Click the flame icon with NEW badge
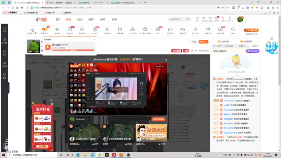The width and height of the screenshot is (281, 158). pyautogui.click(x=95, y=29)
